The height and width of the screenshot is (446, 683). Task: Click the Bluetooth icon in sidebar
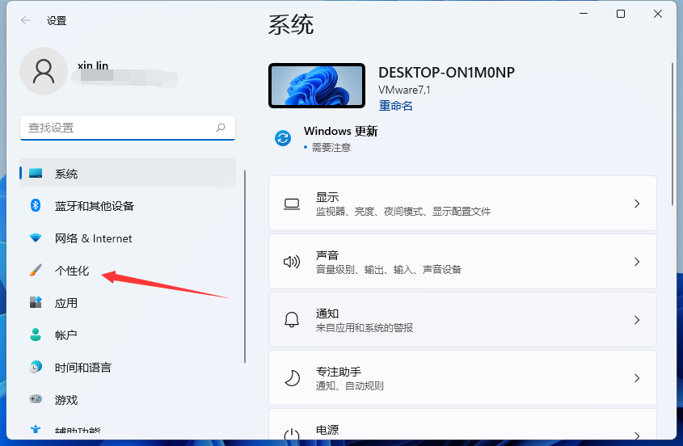[x=36, y=206]
